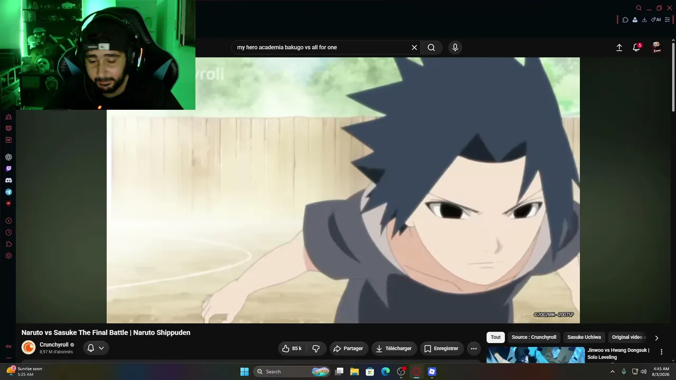Open browsing History from the sidebar
The image size is (676, 380).
point(8,232)
